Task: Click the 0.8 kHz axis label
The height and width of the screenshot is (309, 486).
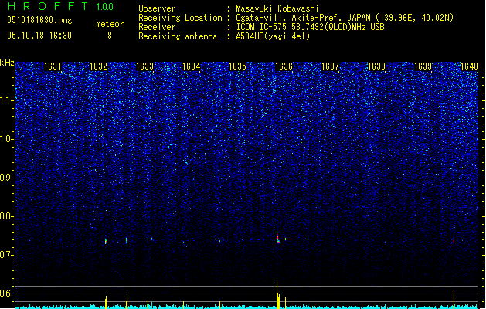Action: pos(7,216)
